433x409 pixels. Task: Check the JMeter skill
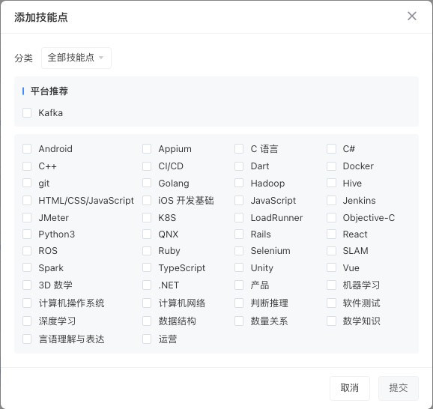coord(27,218)
